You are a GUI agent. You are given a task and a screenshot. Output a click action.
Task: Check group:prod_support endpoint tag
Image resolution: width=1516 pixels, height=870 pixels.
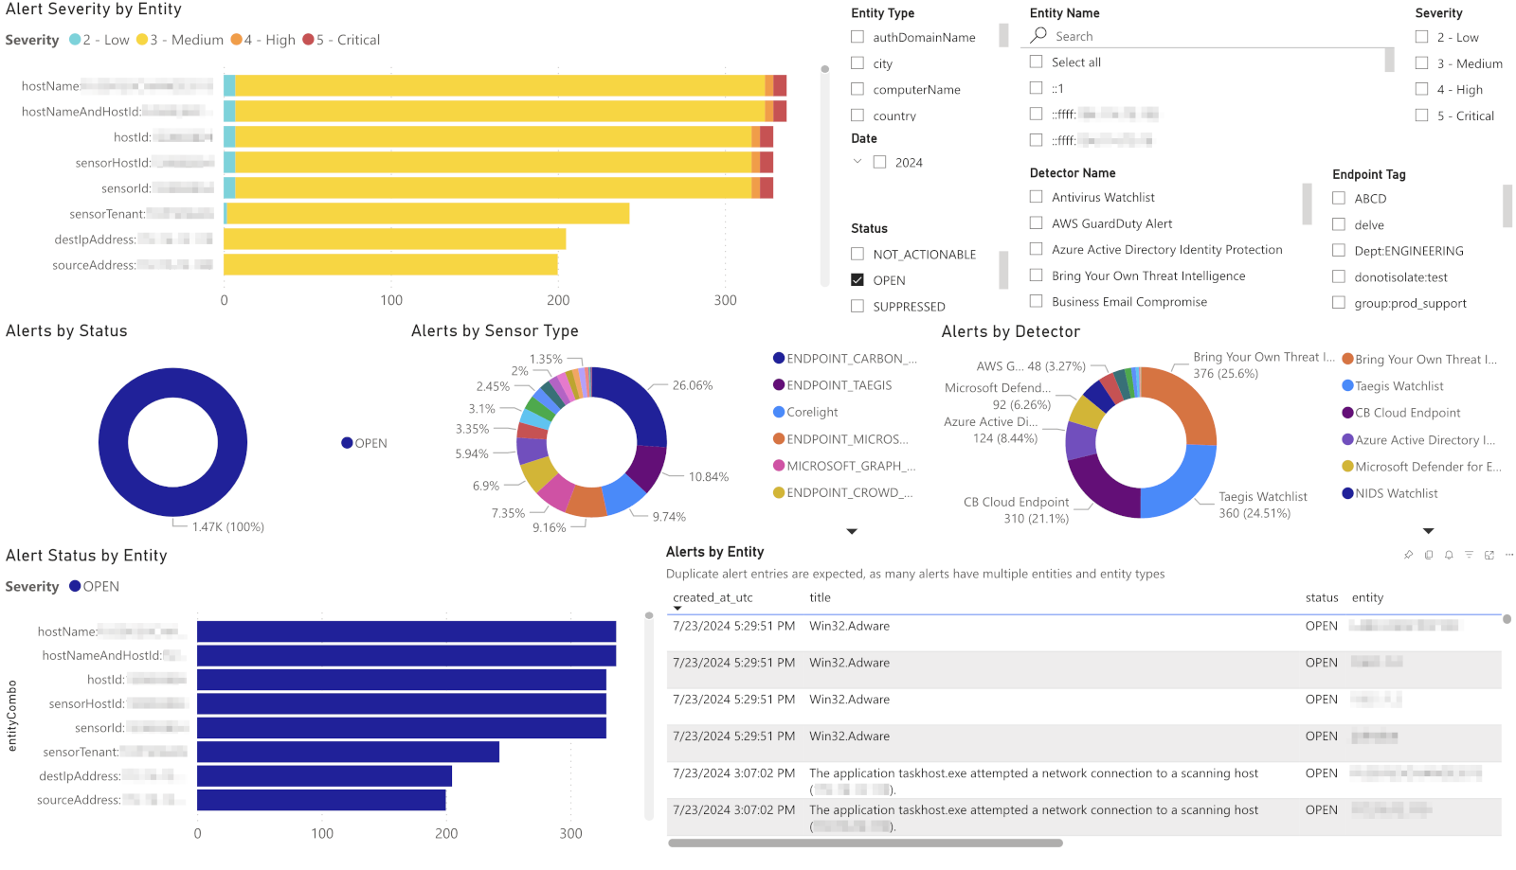click(1339, 303)
